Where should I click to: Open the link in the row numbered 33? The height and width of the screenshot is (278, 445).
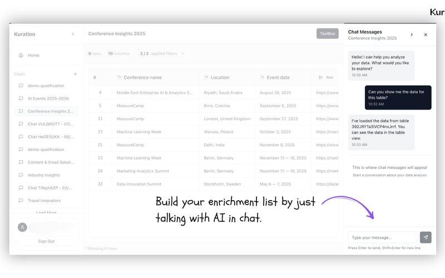click(327, 184)
